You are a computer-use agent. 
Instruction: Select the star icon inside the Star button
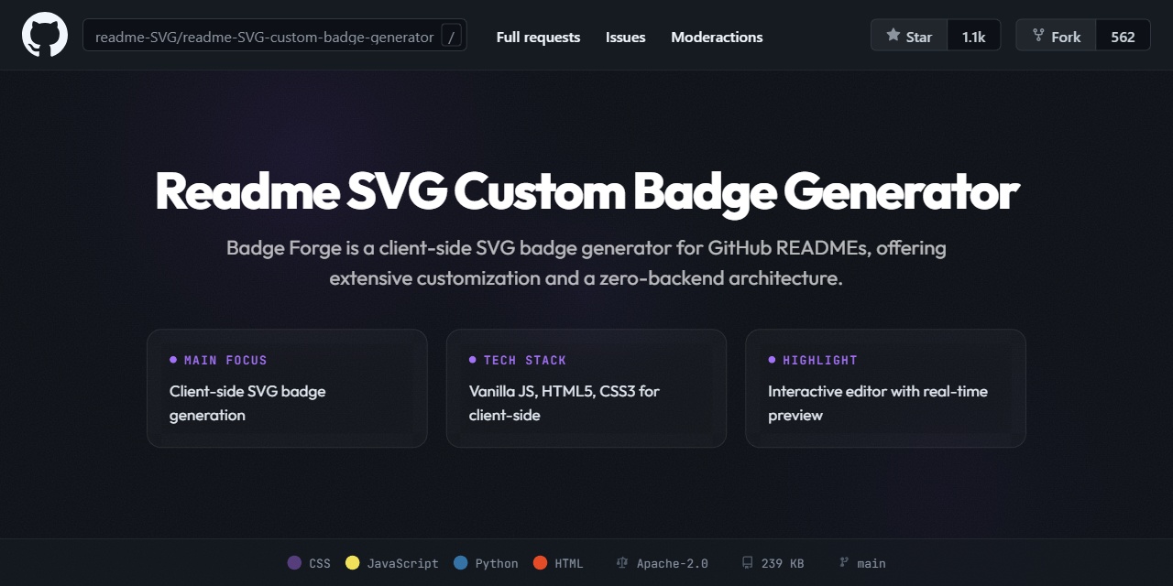coord(892,36)
